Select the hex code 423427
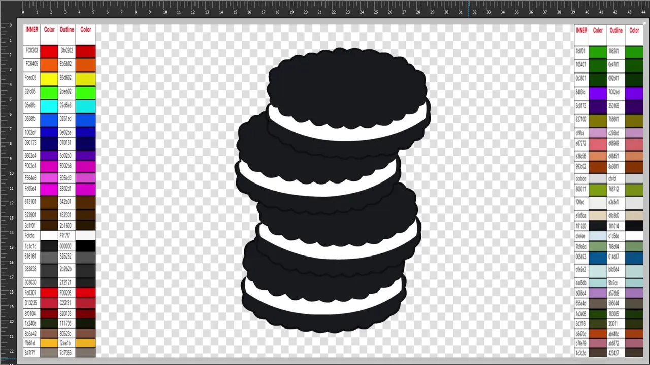The height and width of the screenshot is (365, 650). [614, 353]
